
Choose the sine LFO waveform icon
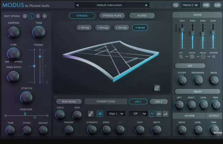(x=152, y=114)
